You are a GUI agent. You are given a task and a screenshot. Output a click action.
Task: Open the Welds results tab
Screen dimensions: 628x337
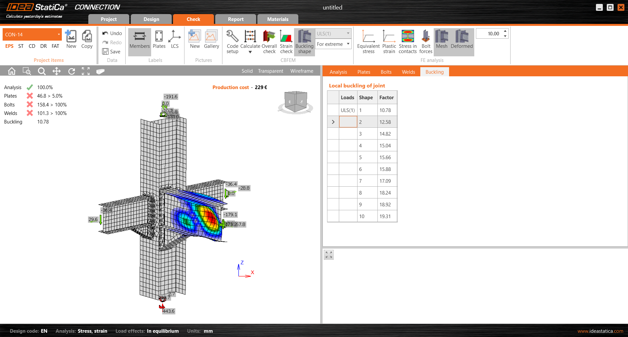408,72
